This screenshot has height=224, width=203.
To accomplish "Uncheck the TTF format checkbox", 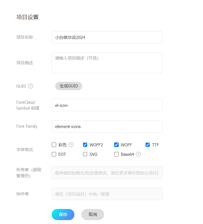I will pos(147,145).
